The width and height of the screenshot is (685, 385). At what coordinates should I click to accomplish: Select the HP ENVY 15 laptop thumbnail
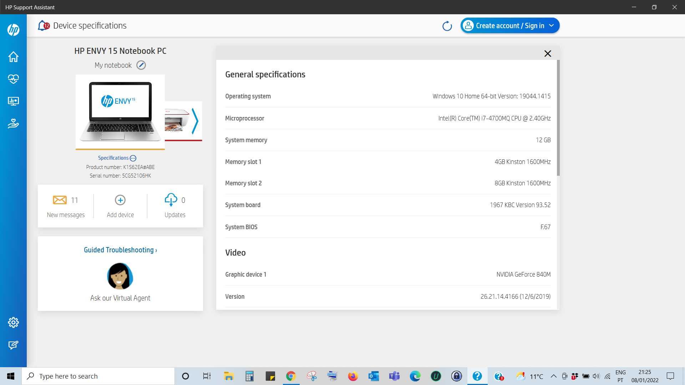tap(120, 112)
